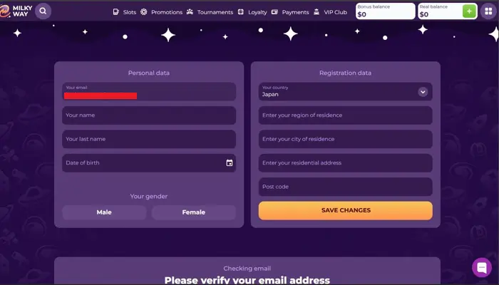
Task: Click the Your name input field
Action: (148, 115)
